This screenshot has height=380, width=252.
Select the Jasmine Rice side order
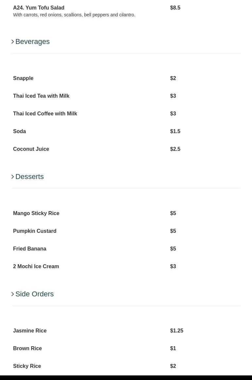[x=30, y=330]
